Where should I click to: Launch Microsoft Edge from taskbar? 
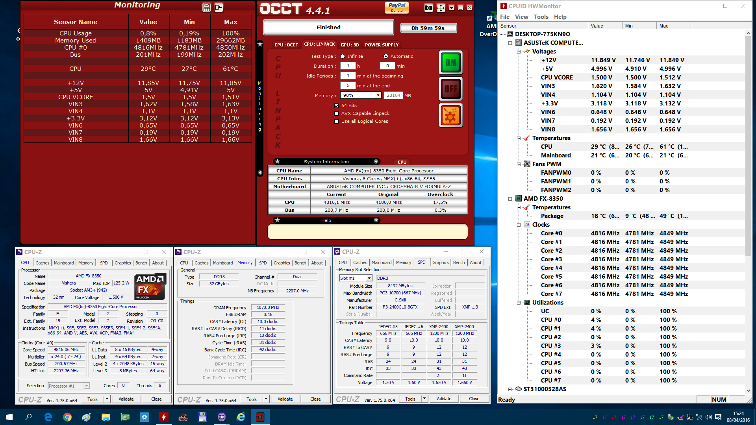coord(48,417)
